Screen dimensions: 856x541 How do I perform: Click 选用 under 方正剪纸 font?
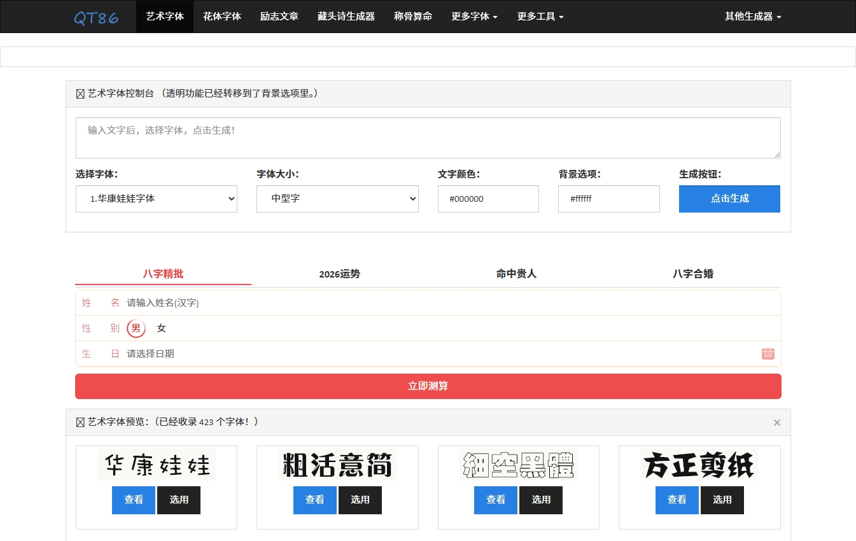click(x=722, y=500)
